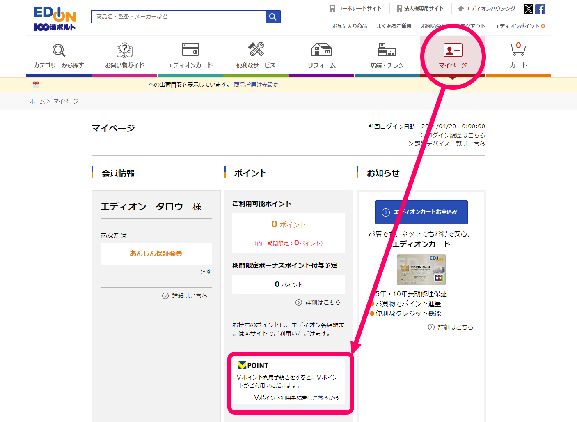Open コーポレートサイト link
The image size is (577, 422).
point(355,8)
